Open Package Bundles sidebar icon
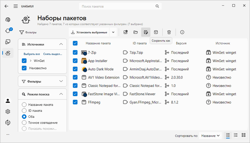The height and width of the screenshot is (143, 250). coord(8,53)
